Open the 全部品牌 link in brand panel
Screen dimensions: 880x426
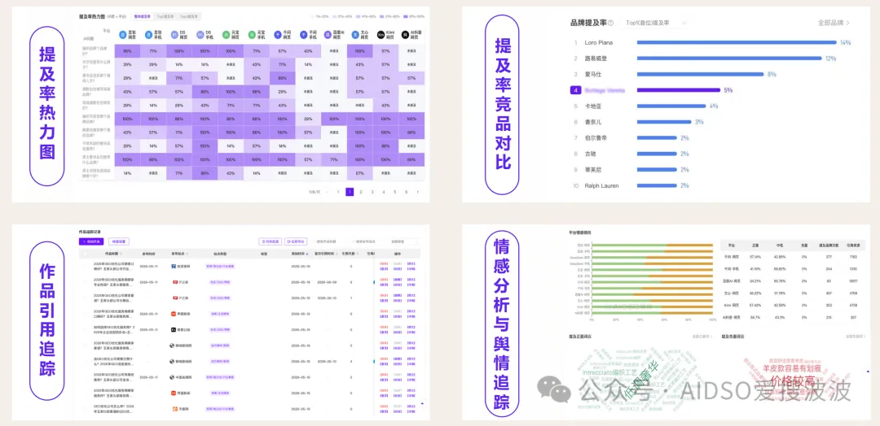pos(834,23)
